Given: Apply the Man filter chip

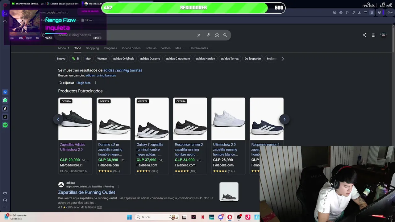Looking at the screenshot, I should (x=88, y=59).
